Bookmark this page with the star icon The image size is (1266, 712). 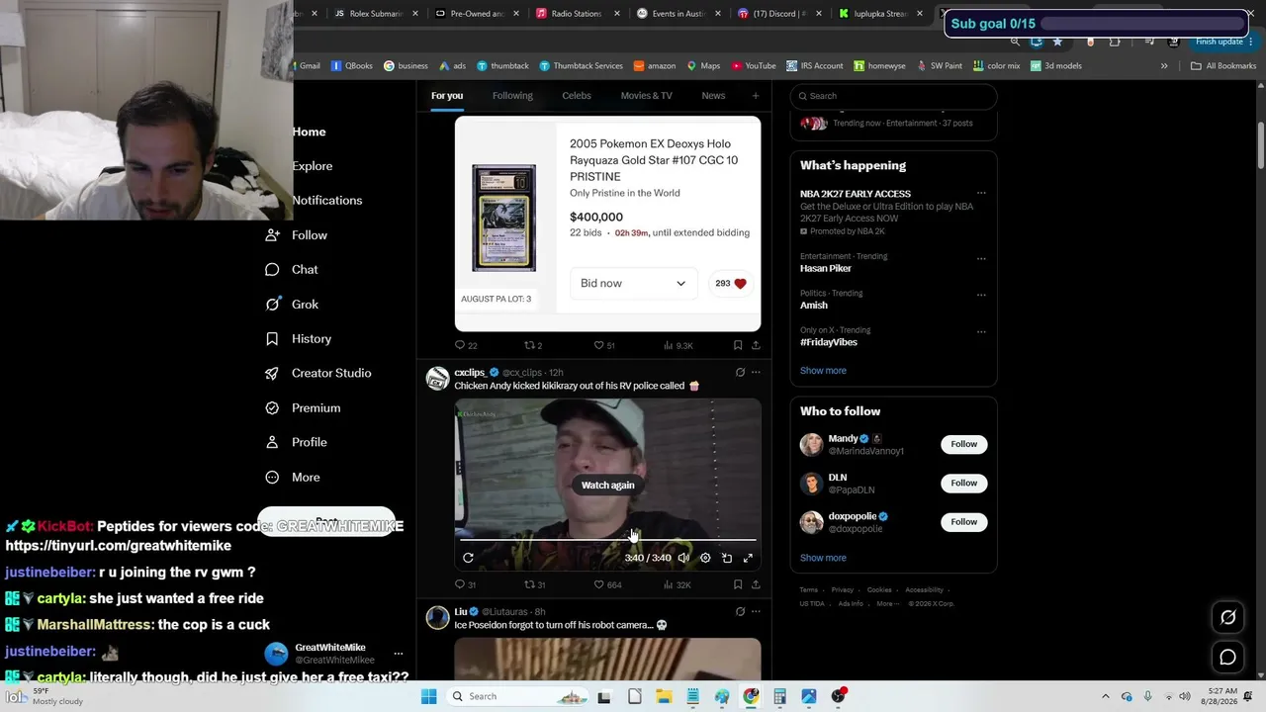tap(1057, 42)
